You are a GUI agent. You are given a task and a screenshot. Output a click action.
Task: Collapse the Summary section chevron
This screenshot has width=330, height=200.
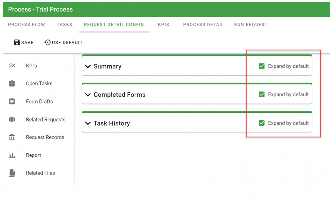88,66
